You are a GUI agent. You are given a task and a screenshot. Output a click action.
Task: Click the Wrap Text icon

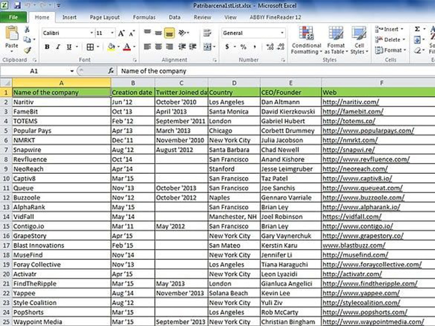tap(207, 33)
